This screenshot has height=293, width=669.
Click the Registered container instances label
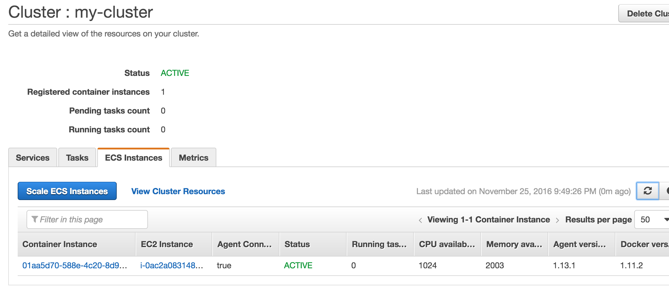coord(88,92)
